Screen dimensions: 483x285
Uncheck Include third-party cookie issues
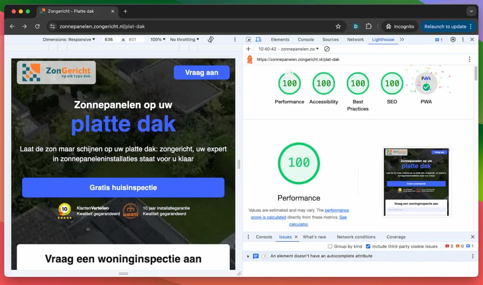[x=368, y=246]
